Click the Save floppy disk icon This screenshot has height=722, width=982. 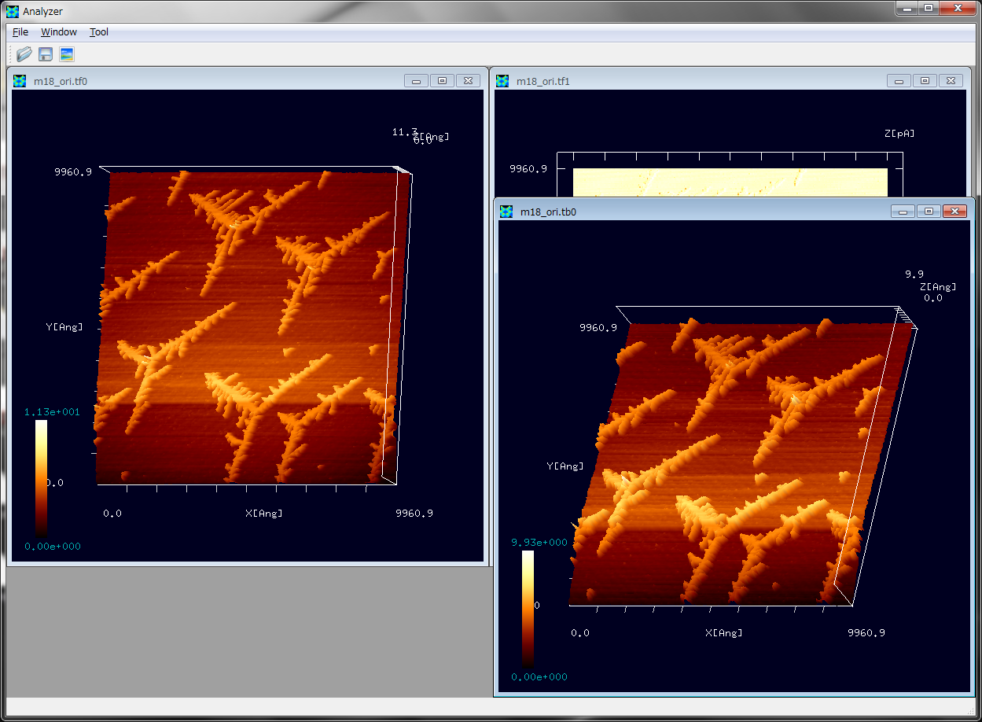46,54
